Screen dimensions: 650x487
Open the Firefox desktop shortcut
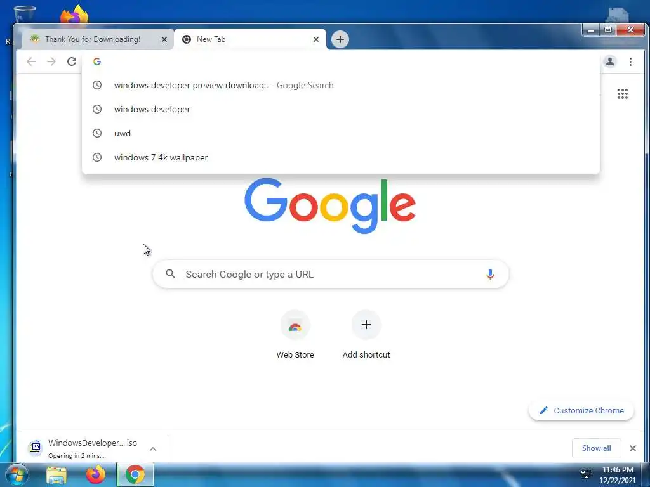pos(75,14)
